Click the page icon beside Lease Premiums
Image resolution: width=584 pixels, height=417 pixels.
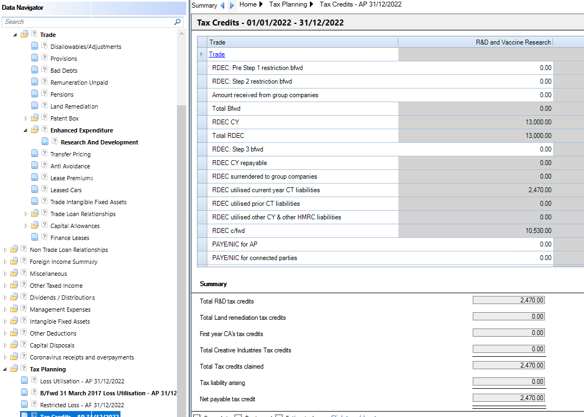point(35,177)
